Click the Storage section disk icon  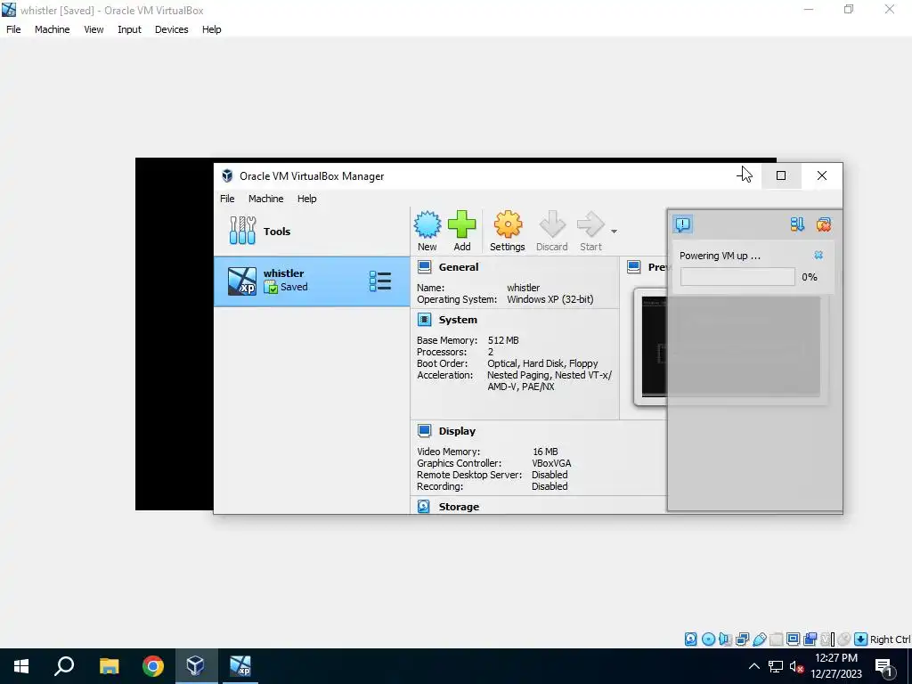click(424, 507)
